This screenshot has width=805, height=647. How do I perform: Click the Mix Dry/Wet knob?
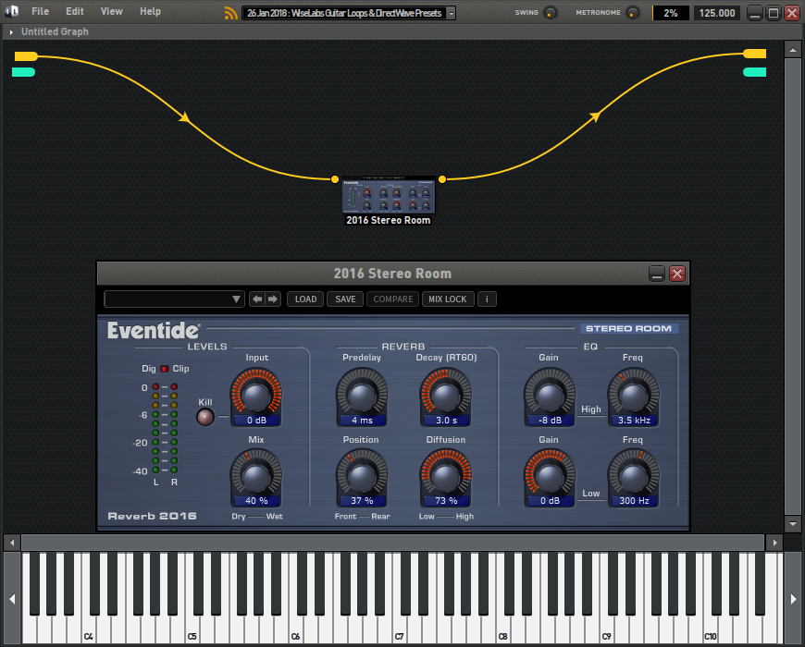(x=255, y=476)
